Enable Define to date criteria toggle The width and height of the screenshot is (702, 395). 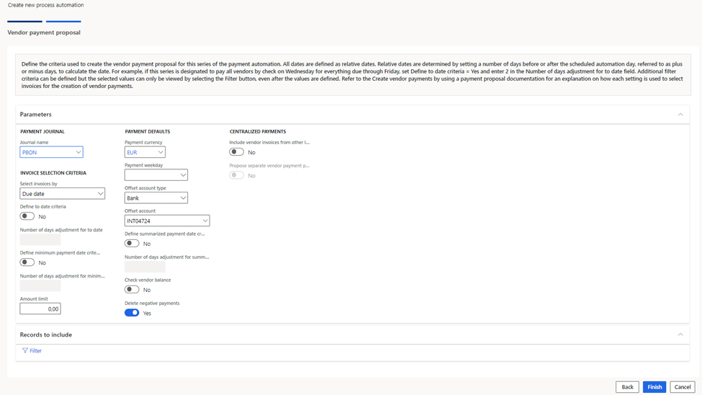[27, 216]
